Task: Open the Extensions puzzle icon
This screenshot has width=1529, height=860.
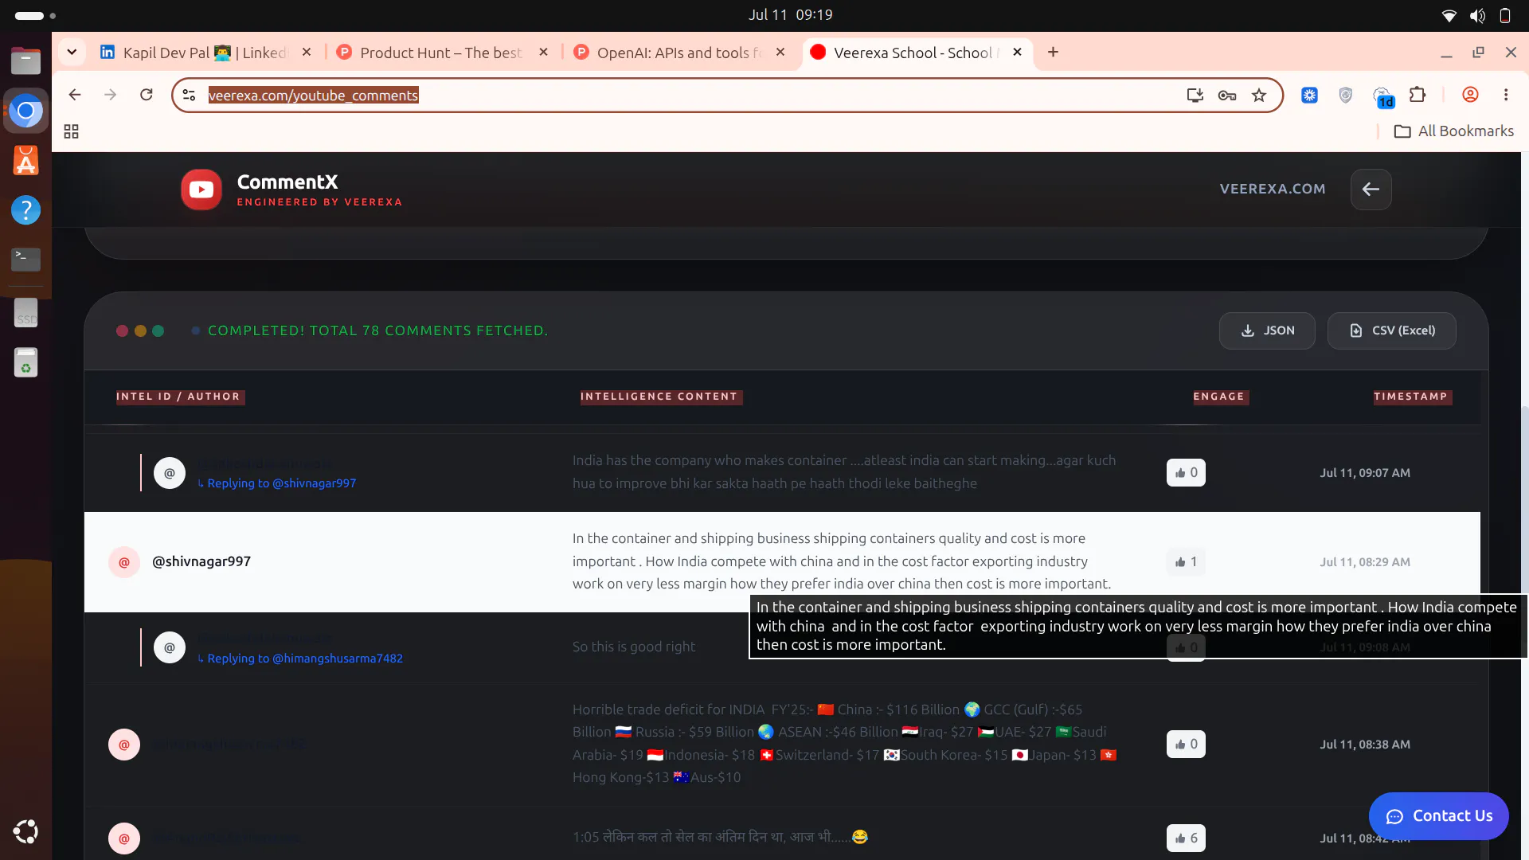Action: pos(1418,95)
